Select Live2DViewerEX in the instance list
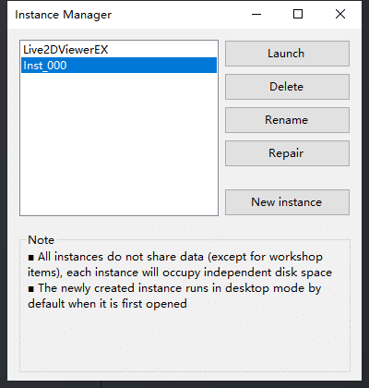 [x=119, y=50]
